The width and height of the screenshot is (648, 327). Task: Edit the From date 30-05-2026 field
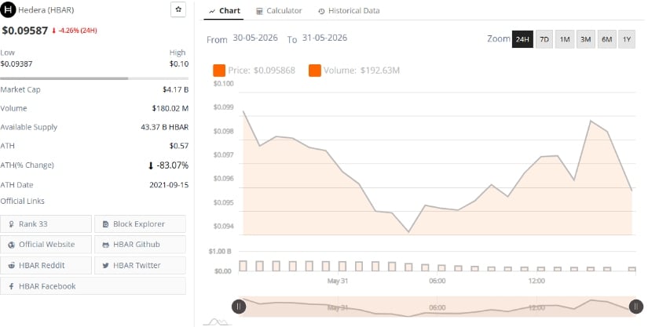click(x=255, y=38)
